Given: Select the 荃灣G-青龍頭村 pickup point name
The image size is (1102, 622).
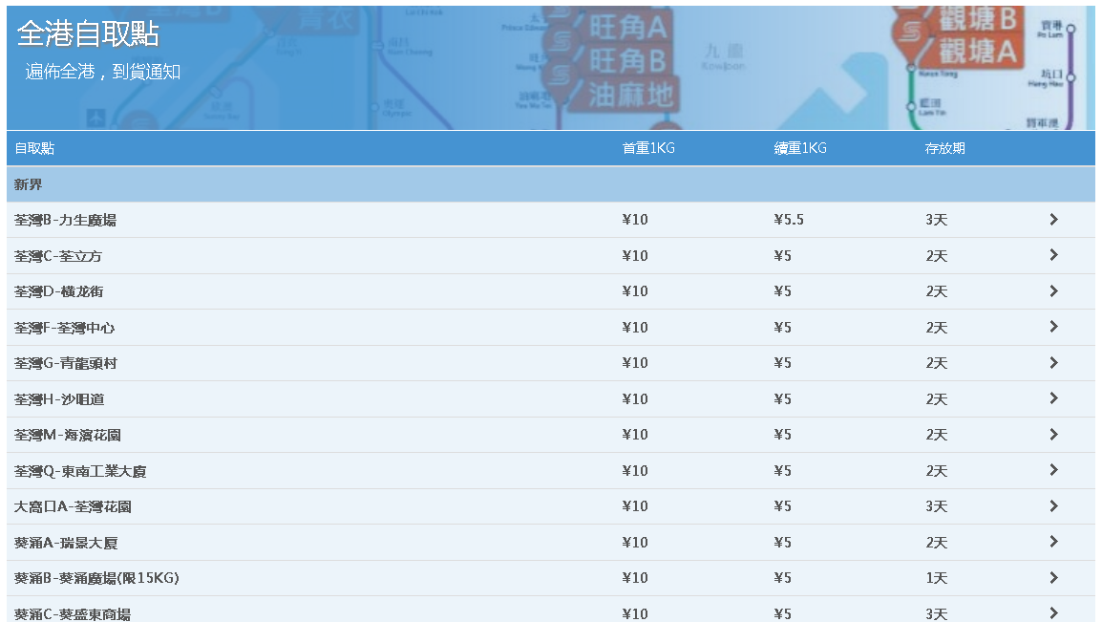Looking at the screenshot, I should (x=66, y=364).
